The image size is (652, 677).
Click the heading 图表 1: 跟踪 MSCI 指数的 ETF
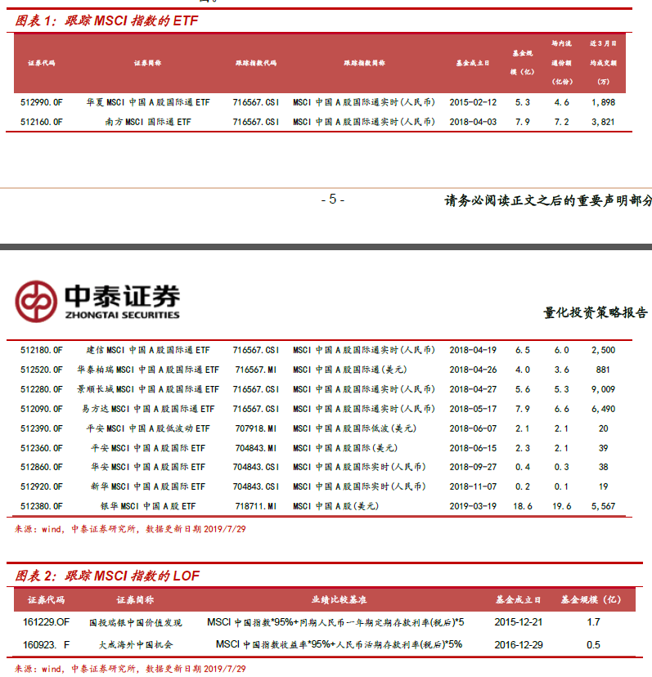pos(106,20)
